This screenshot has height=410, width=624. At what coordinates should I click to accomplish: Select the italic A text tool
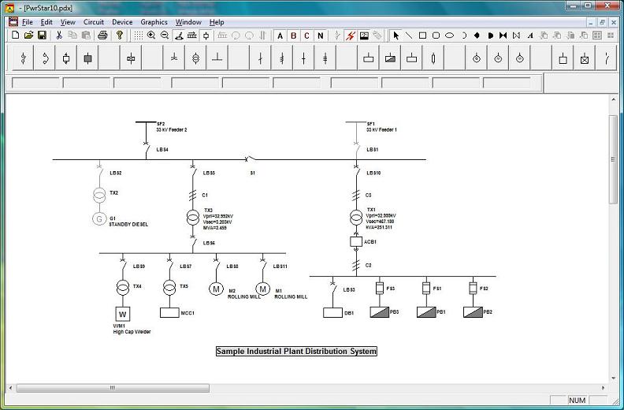point(530,35)
